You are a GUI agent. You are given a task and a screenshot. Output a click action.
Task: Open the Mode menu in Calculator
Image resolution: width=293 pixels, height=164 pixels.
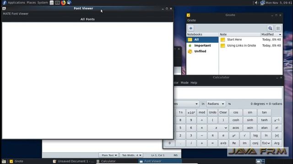(x=184, y=83)
